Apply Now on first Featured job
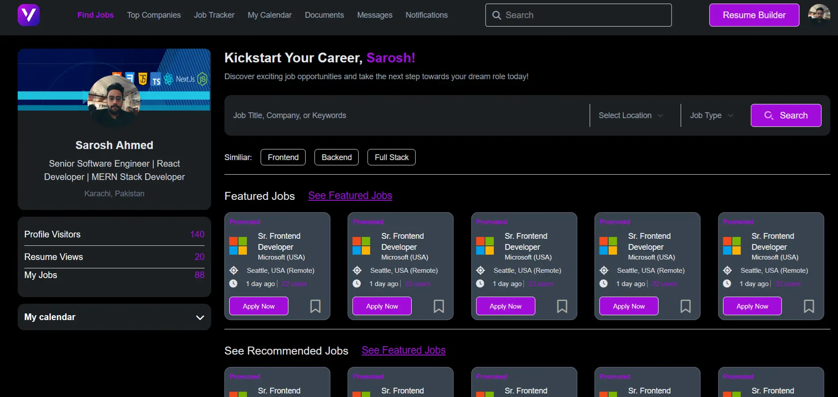838x397 pixels. point(259,306)
